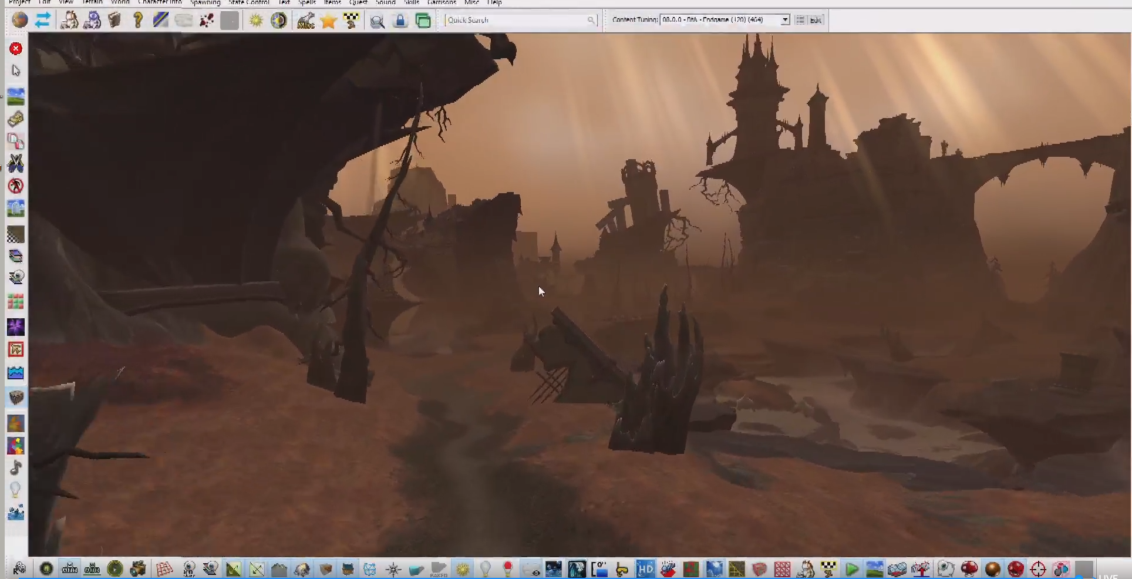
Task: Click the brown sphere icon in bottom toolbar
Action: [992, 569]
